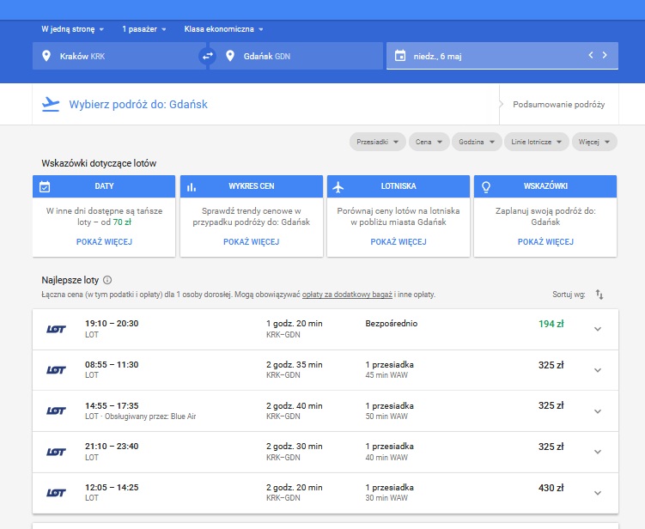Expand details of the 21:10 – 23:40 flight
The width and height of the screenshot is (645, 529).
click(598, 452)
